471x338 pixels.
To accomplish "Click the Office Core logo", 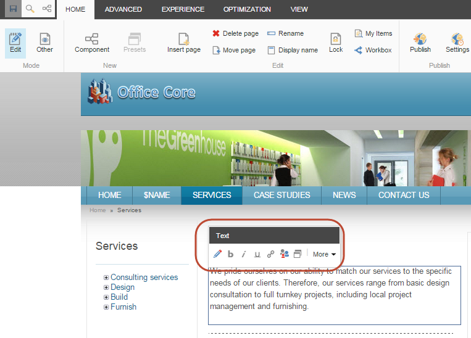I will [141, 91].
